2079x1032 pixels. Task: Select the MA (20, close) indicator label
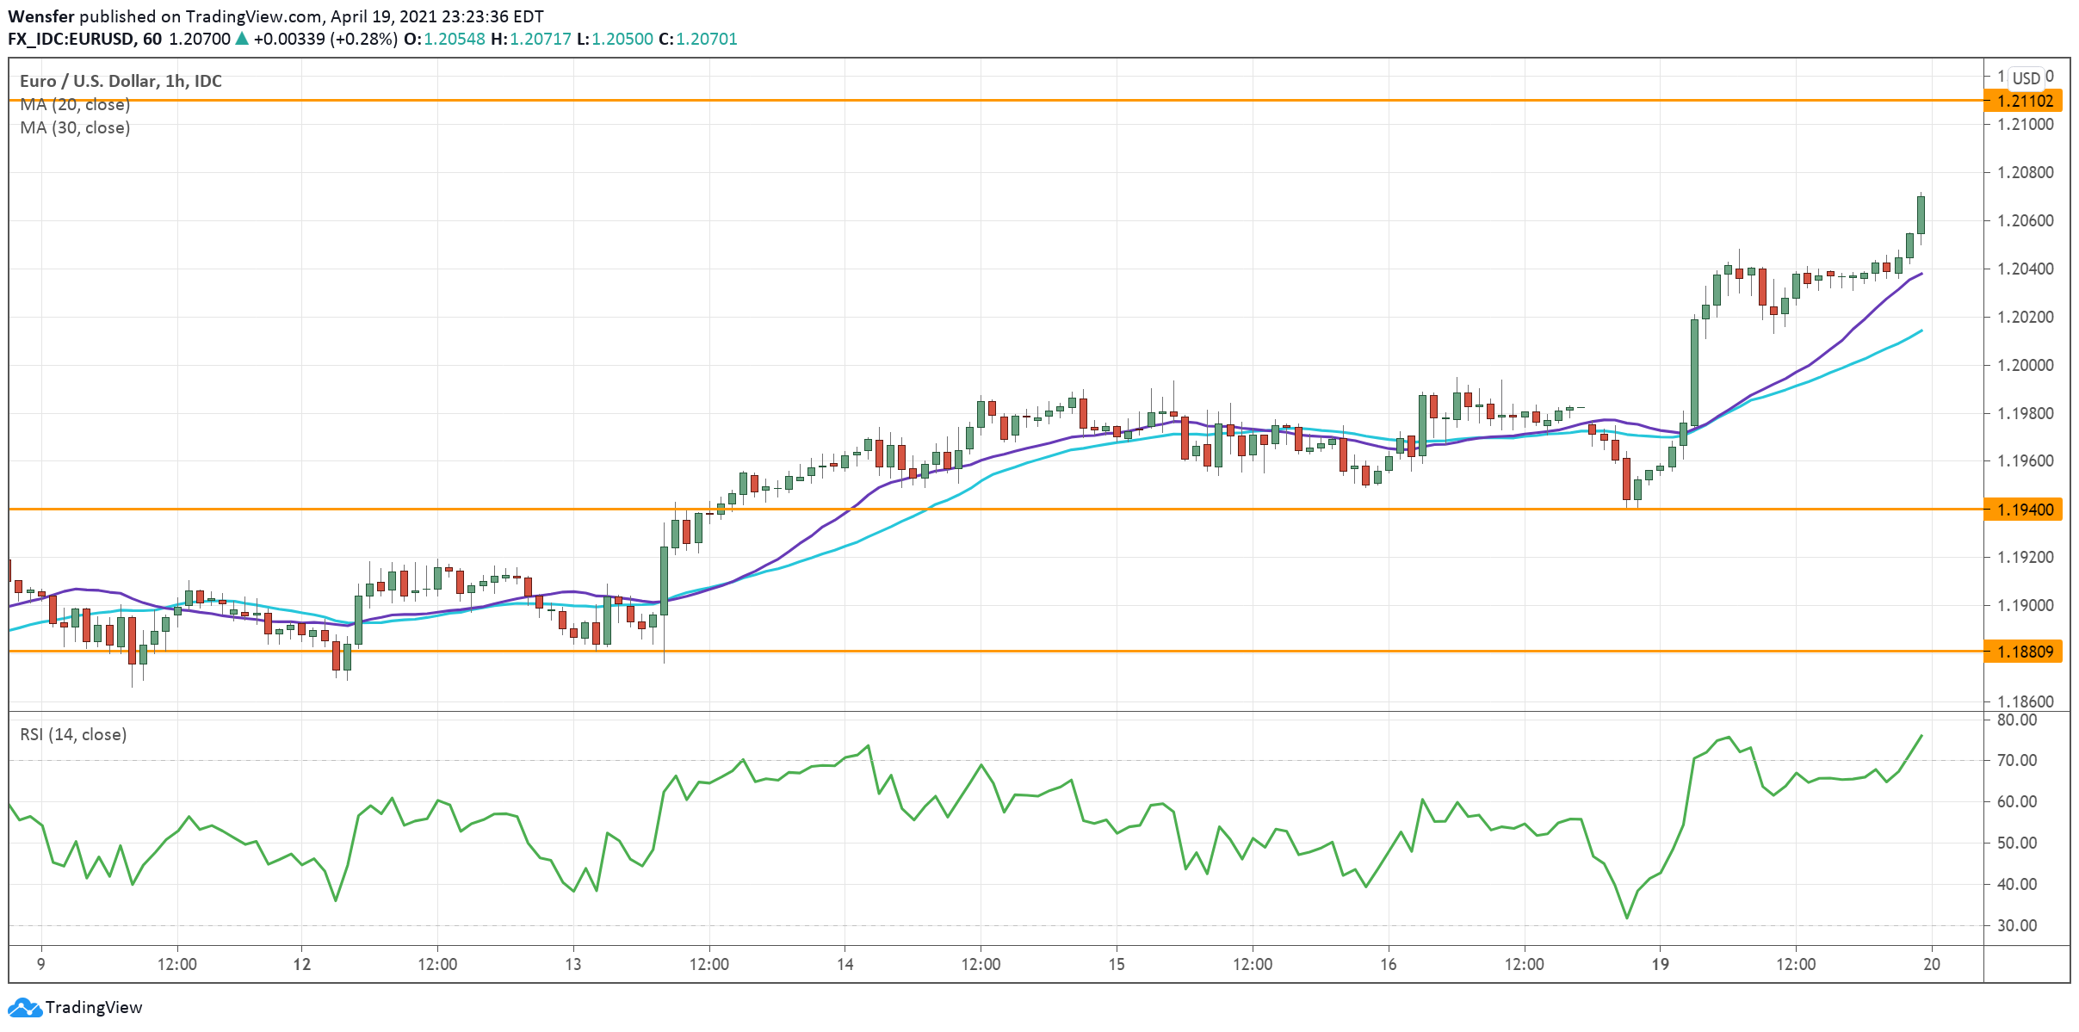pos(74,104)
